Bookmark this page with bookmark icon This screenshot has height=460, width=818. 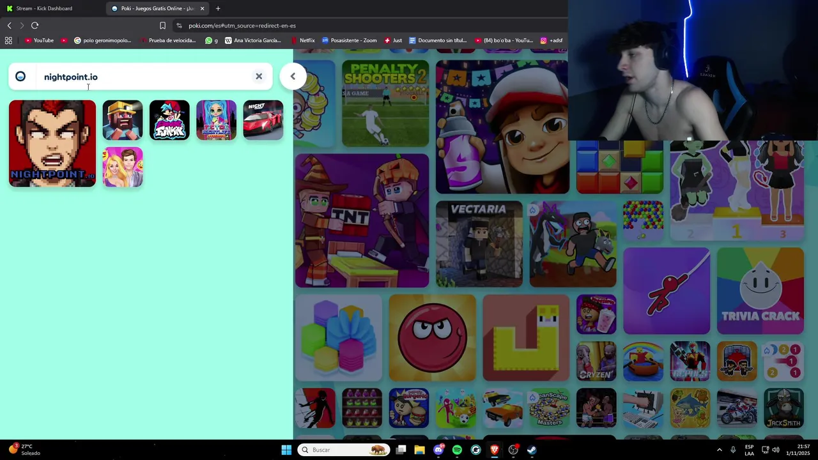point(162,26)
